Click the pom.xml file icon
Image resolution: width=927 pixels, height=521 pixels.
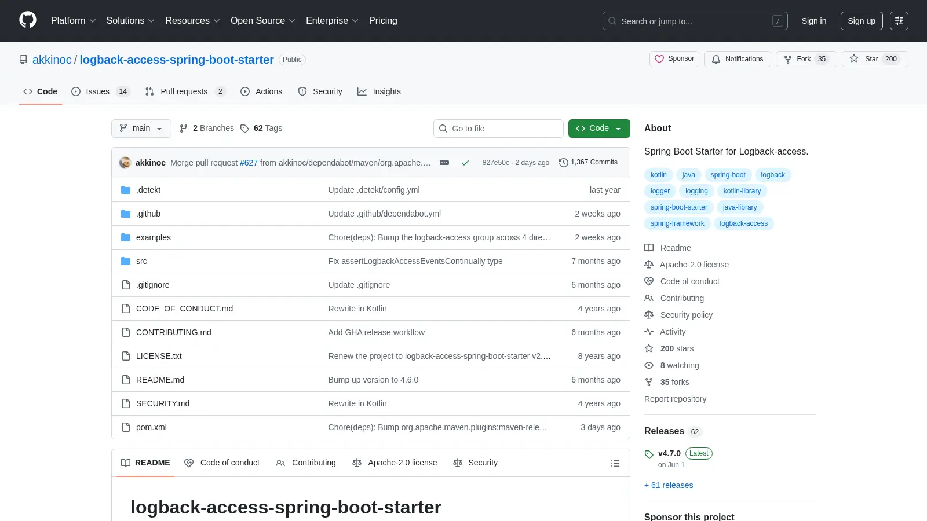pos(126,427)
